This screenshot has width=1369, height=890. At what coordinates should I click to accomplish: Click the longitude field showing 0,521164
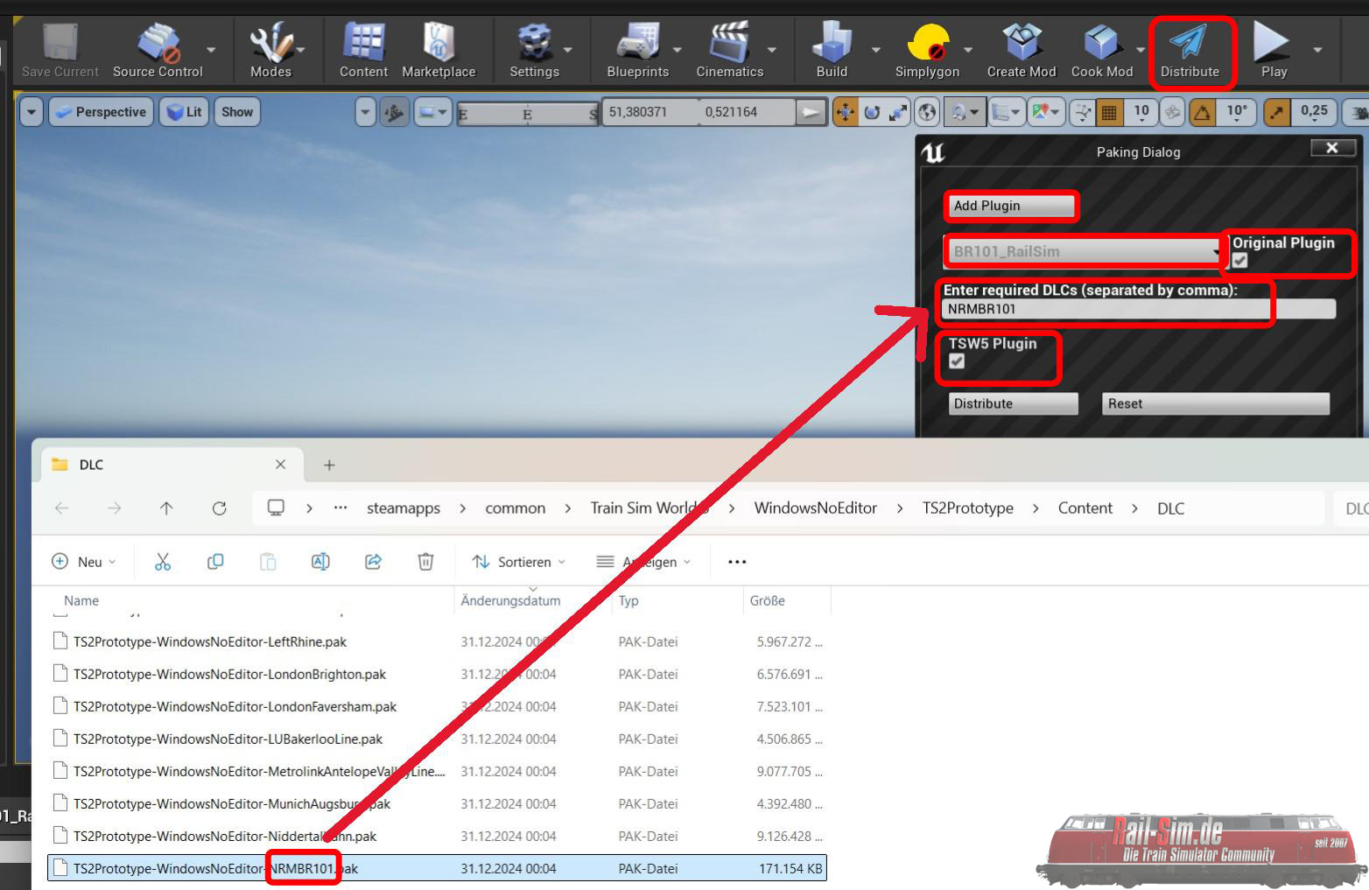(x=746, y=112)
